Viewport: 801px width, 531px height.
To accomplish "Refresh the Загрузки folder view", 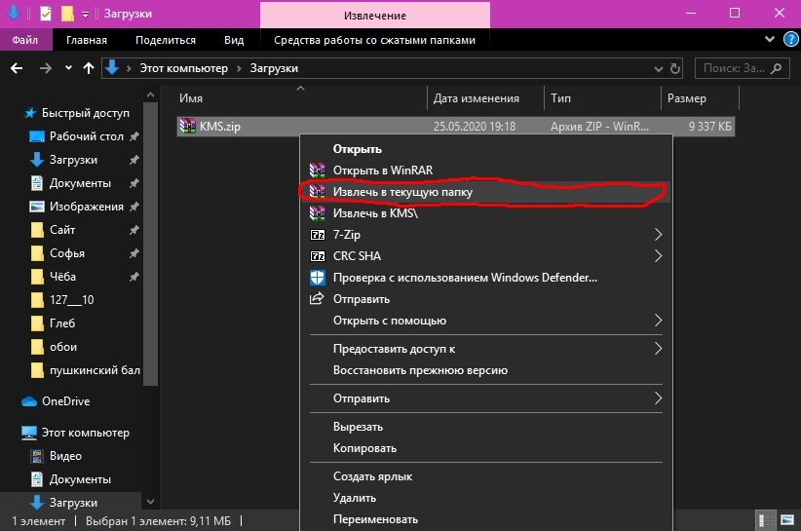I will 675,68.
